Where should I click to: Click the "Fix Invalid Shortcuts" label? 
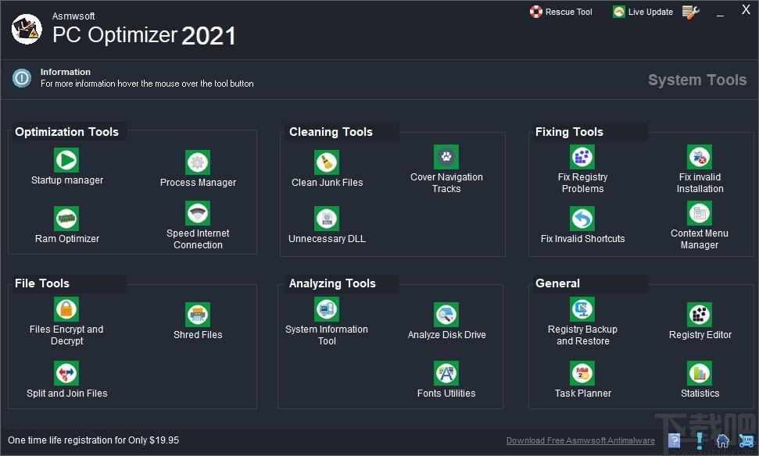583,238
